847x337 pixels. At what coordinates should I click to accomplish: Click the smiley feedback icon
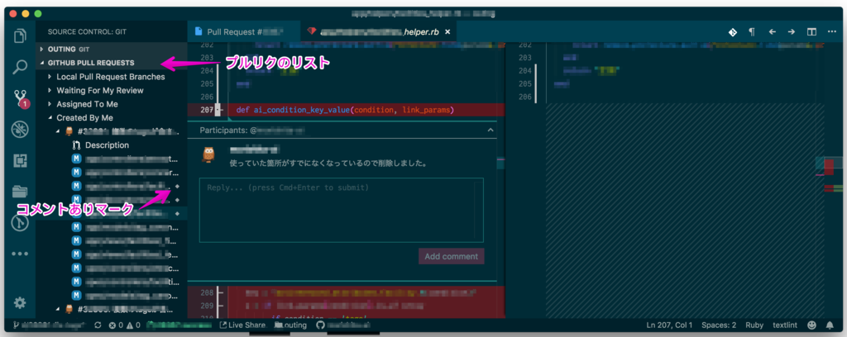click(811, 325)
